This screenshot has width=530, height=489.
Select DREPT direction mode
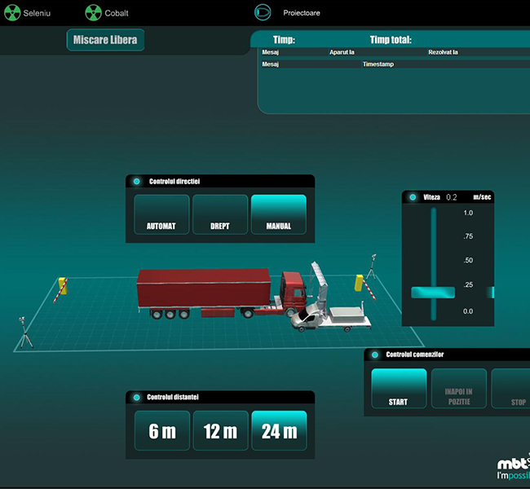[x=220, y=214]
